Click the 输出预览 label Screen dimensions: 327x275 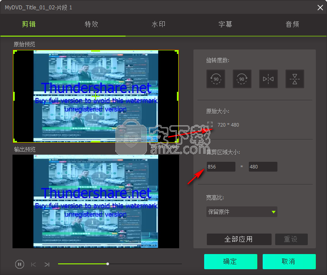tap(25, 149)
